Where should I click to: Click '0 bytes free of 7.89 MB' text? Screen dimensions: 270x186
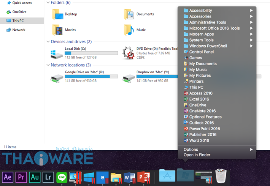coord(153,53)
